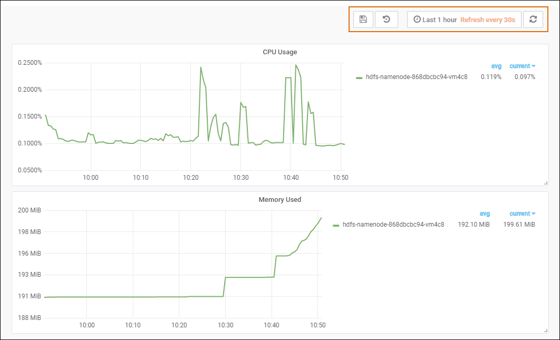The height and width of the screenshot is (340, 560).
Task: Toggle hdfs-namenode series in CPU Usage legend
Action: point(417,77)
